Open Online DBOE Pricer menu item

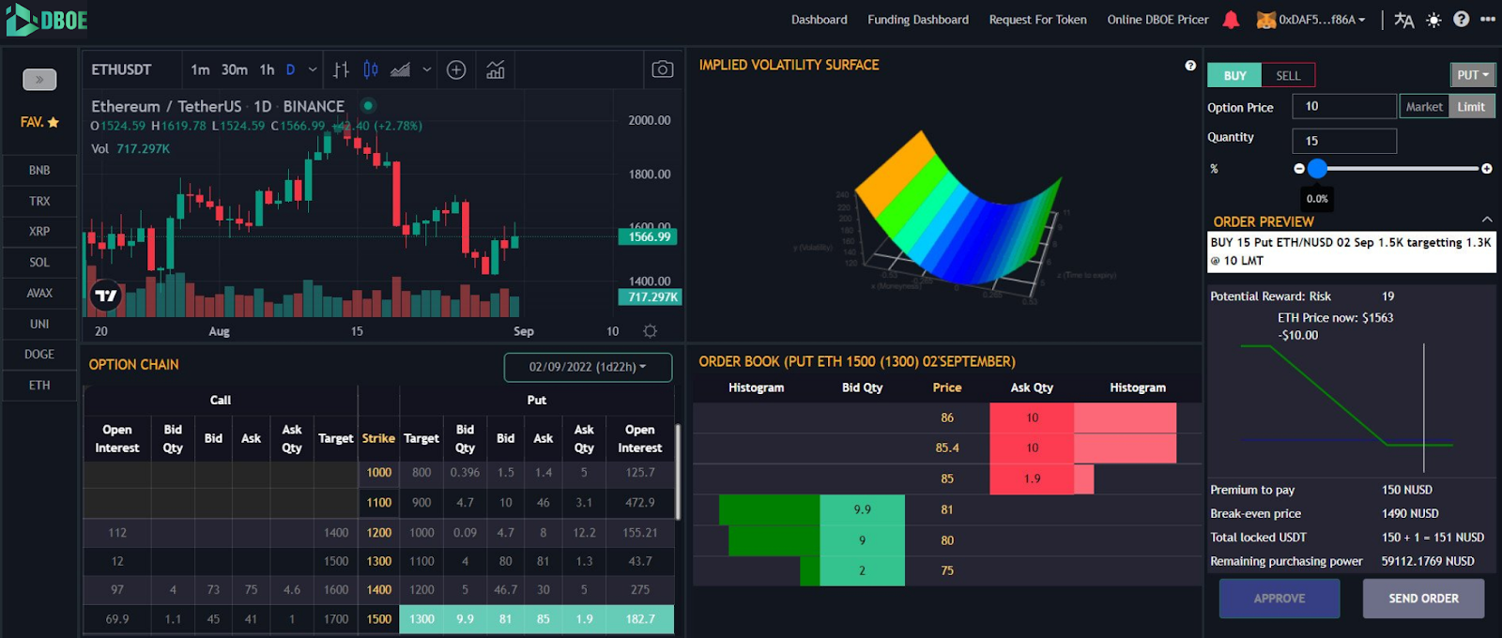click(x=1157, y=20)
